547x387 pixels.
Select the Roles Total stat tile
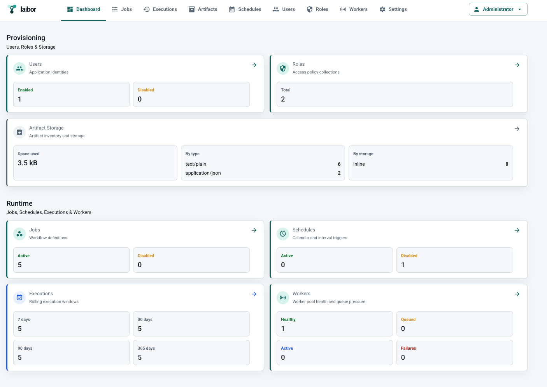395,94
